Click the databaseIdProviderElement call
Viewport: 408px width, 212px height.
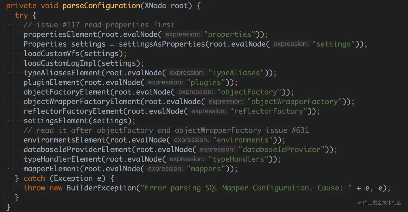click(77, 150)
